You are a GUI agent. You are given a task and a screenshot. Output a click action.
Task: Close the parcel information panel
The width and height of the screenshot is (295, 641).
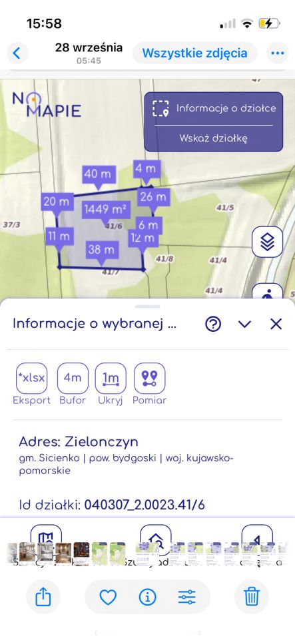point(276,325)
